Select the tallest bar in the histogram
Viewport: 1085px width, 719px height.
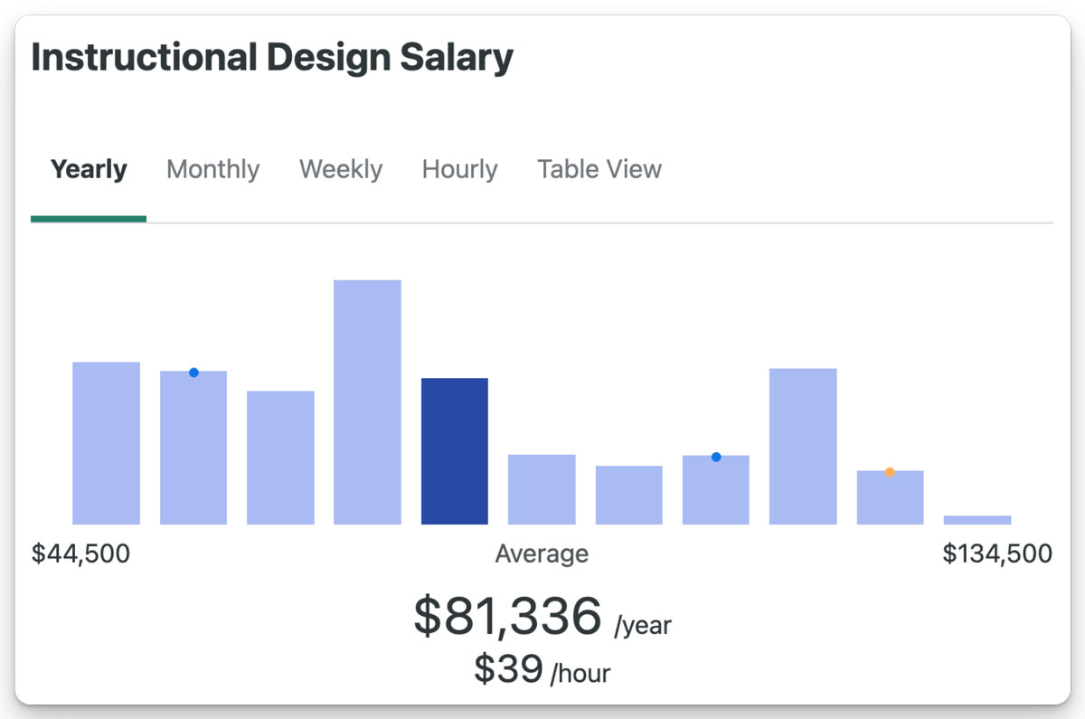[367, 398]
